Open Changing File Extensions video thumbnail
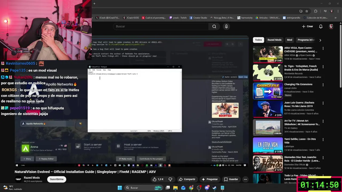Screen dimensions: 342x192 coord(268,91)
